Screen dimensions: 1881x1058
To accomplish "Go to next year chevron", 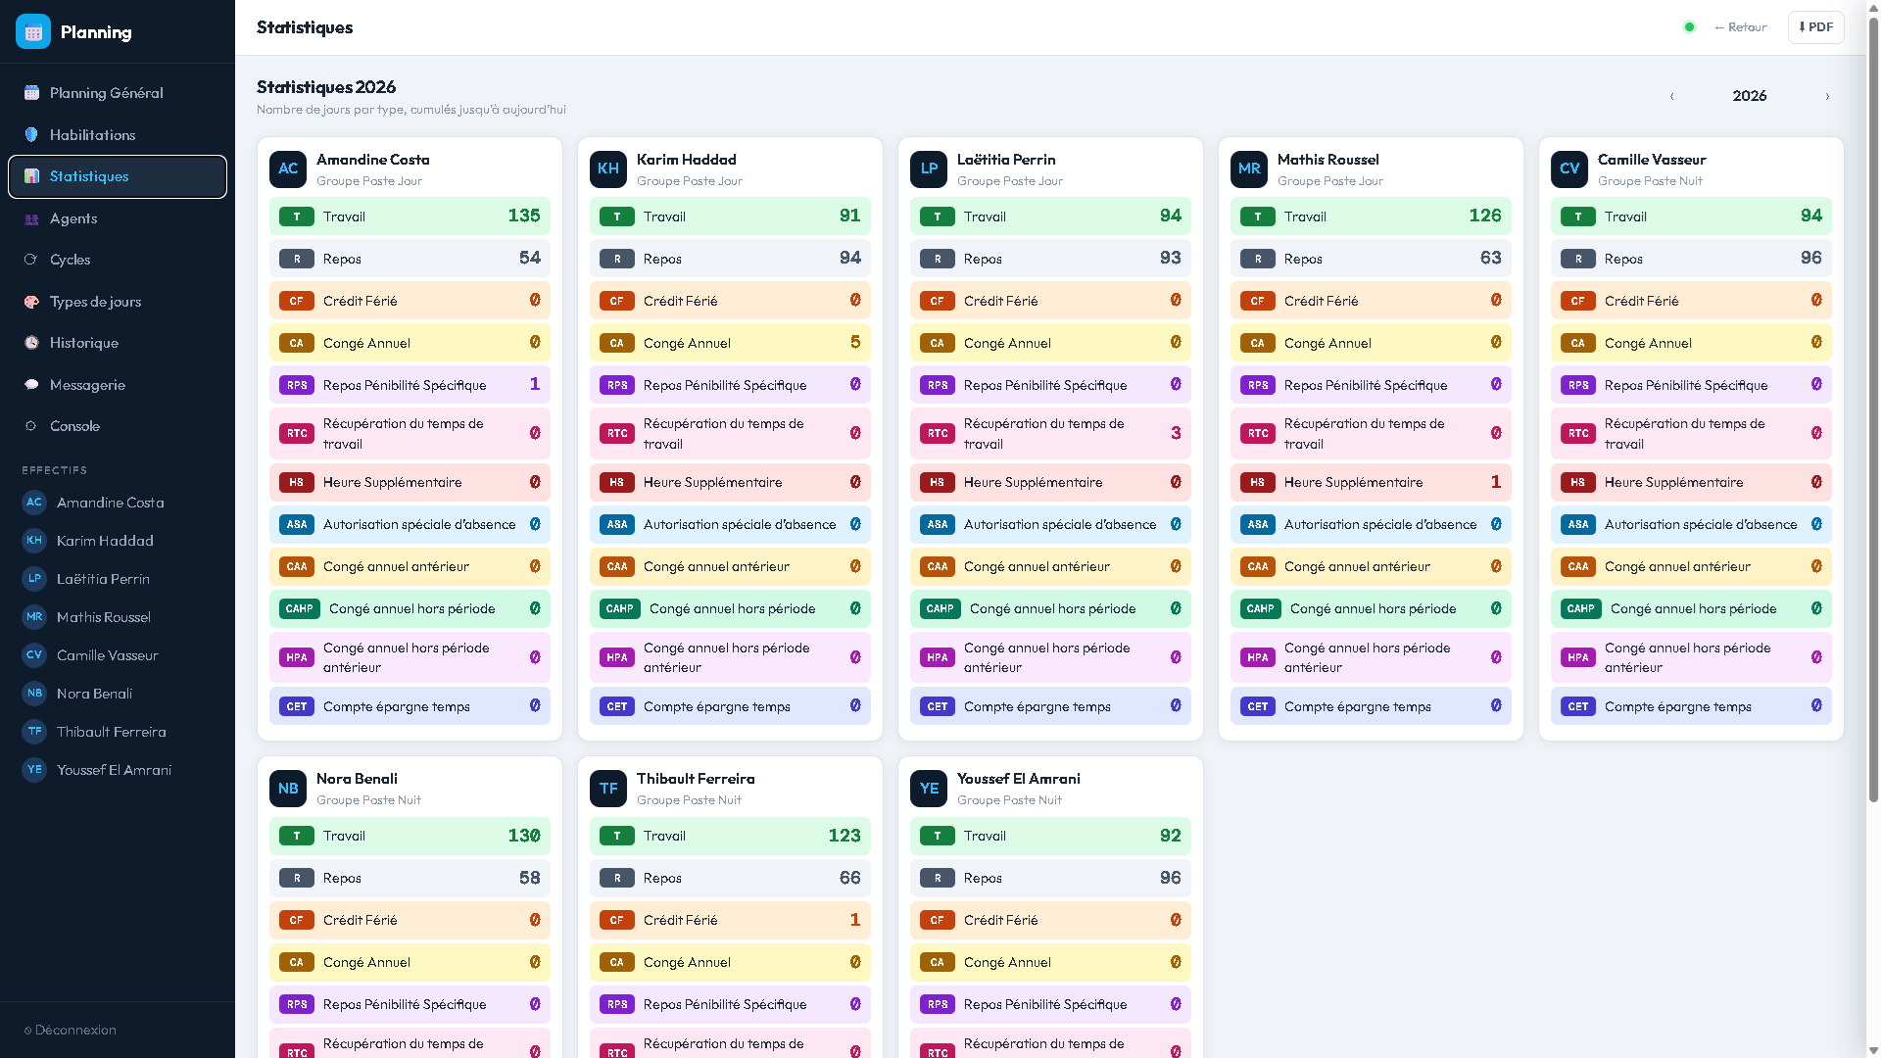I will pyautogui.click(x=1827, y=96).
